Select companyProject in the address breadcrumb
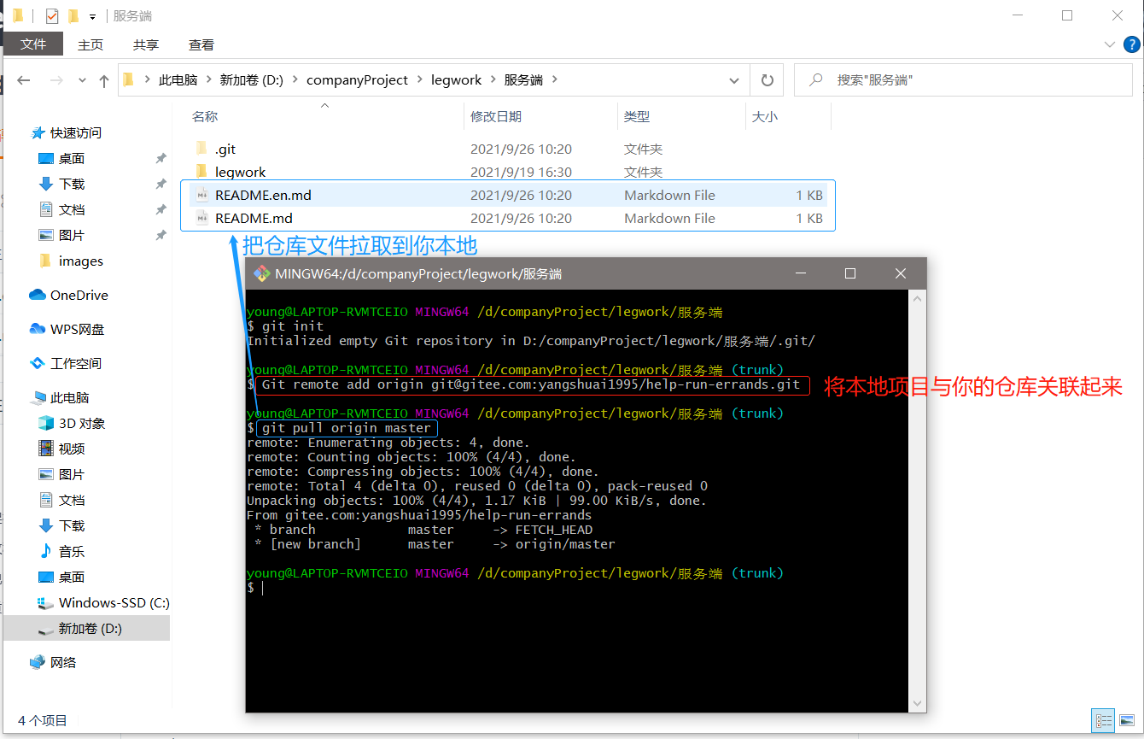 click(358, 79)
